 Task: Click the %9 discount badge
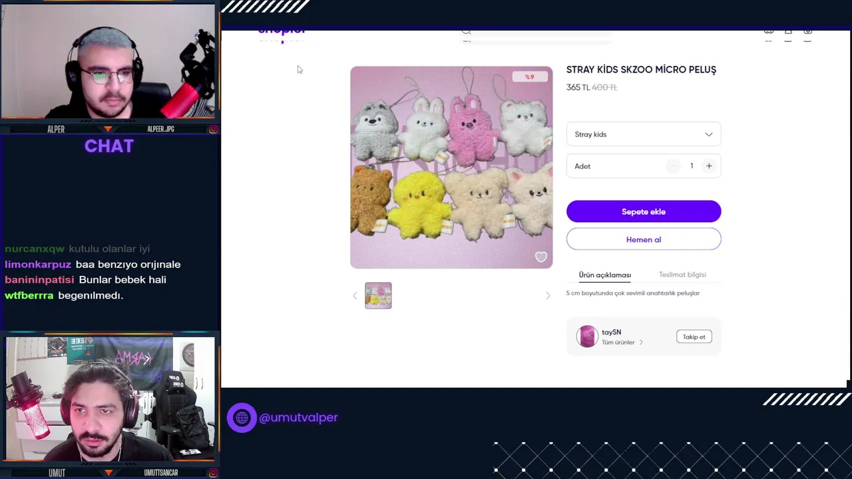click(x=530, y=77)
